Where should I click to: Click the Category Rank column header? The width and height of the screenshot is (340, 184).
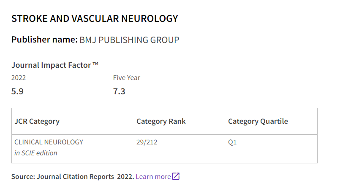tap(161, 121)
